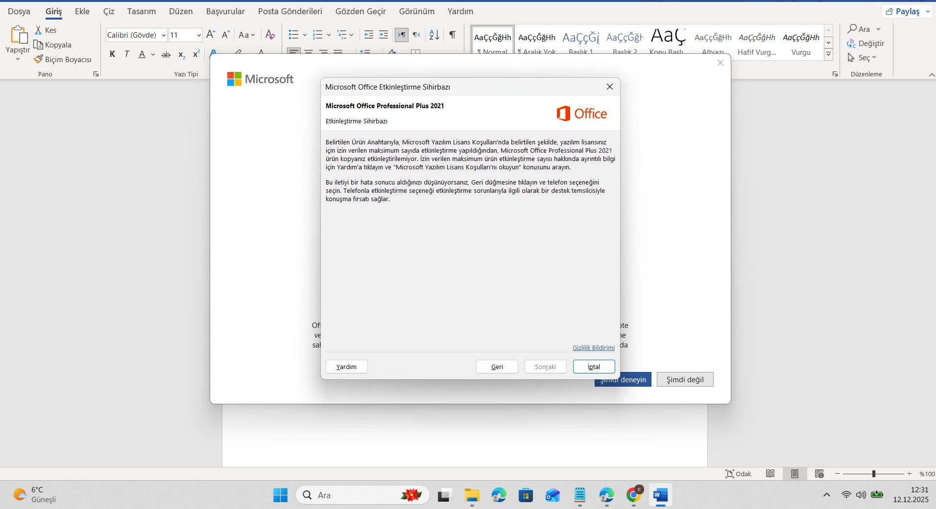Image resolution: width=936 pixels, height=509 pixels.
Task: Apply the Hafif Vurg... style thumbnail
Action: coord(757,43)
